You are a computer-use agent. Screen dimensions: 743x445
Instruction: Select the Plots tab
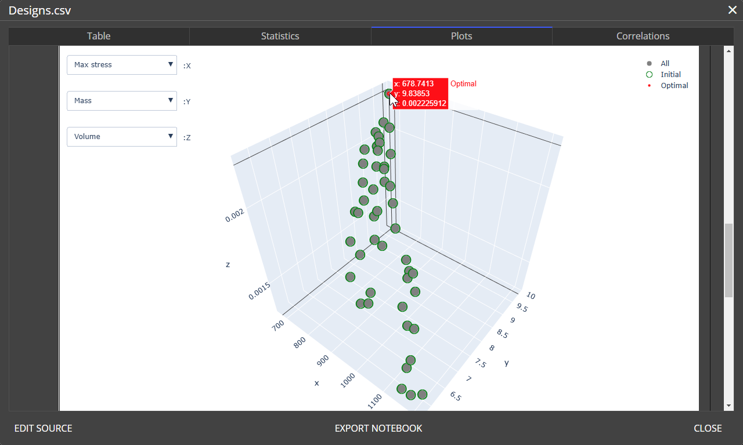click(461, 36)
